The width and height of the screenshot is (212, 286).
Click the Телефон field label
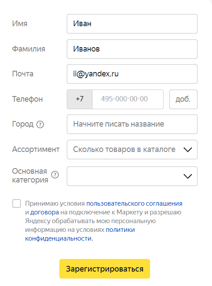click(x=27, y=99)
